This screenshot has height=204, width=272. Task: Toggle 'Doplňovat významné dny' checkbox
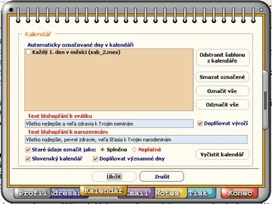95,159
